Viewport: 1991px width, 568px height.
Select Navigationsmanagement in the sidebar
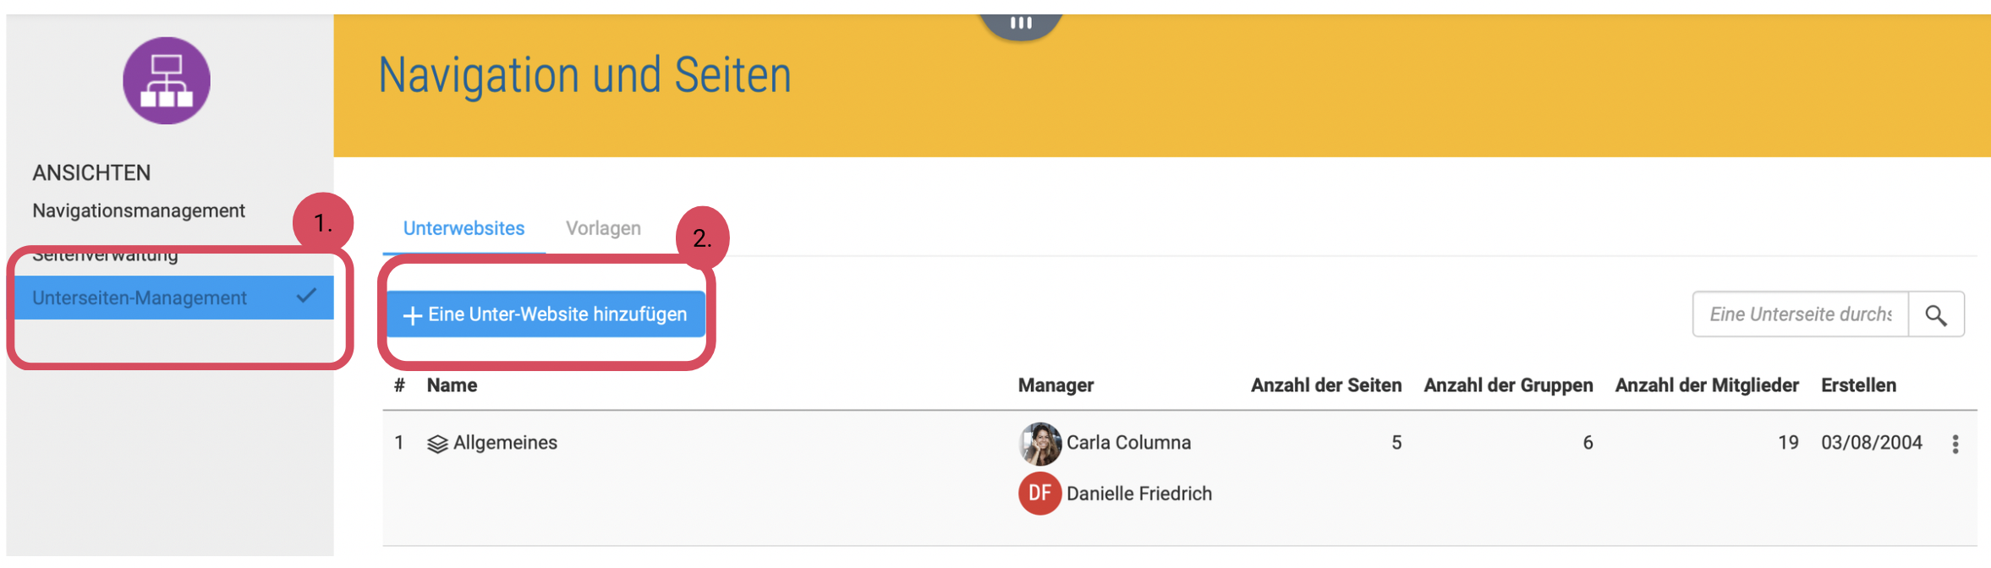click(139, 210)
